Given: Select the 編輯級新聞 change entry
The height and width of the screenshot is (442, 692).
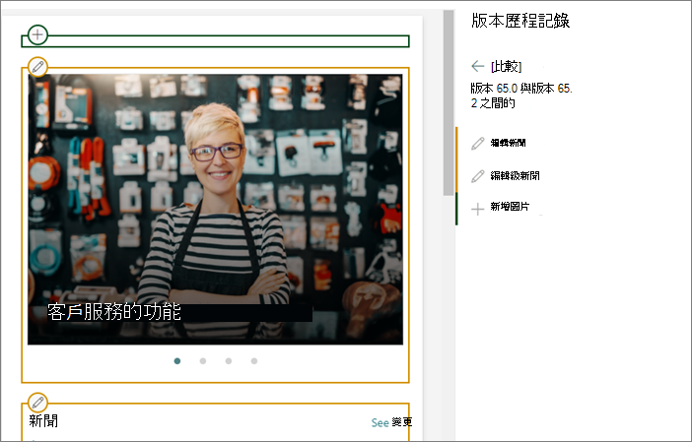Looking at the screenshot, I should 515,175.
